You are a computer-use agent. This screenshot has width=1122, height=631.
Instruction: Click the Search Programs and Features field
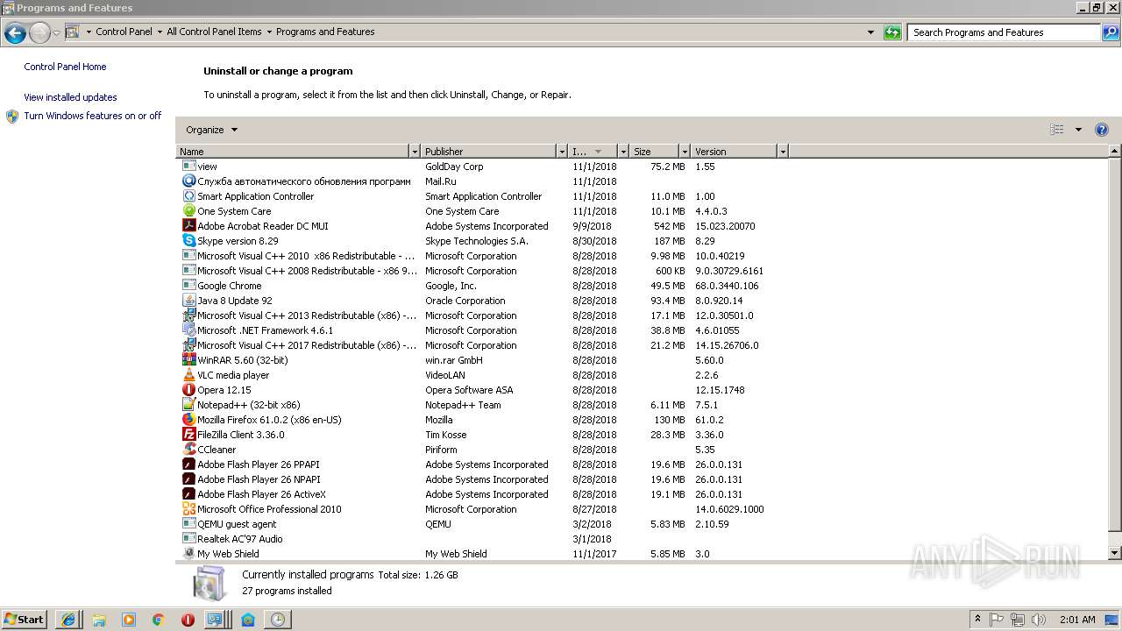point(1005,32)
